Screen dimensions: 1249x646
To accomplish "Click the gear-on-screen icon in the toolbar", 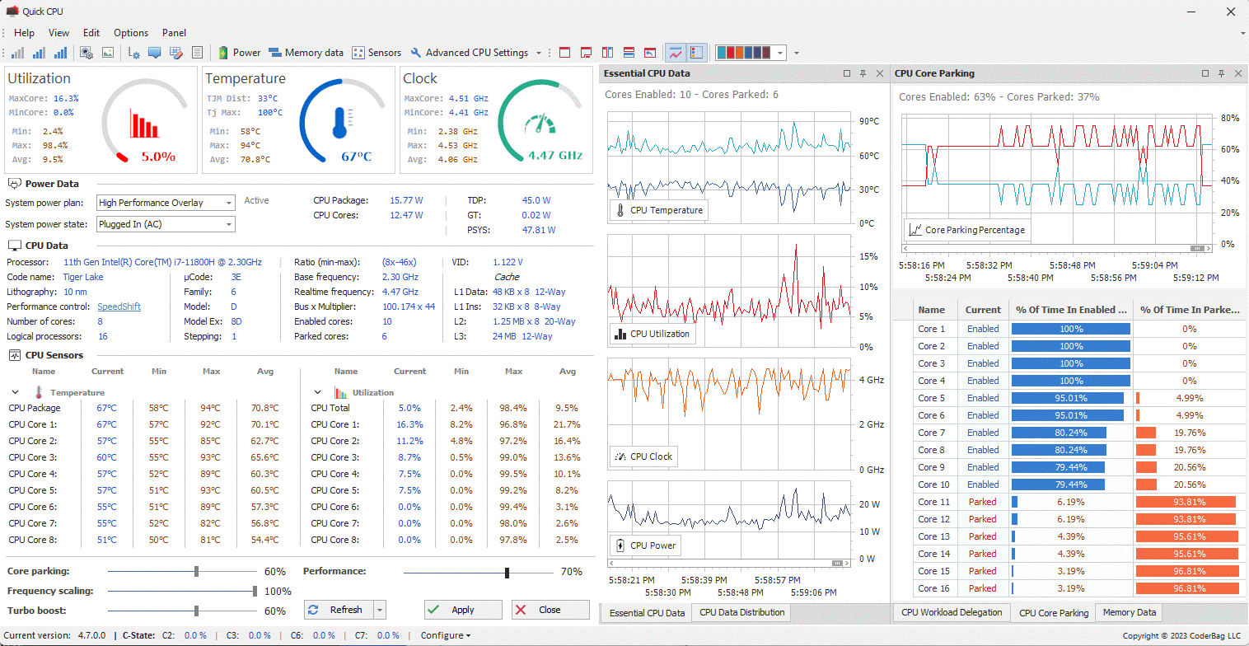I will pos(86,53).
